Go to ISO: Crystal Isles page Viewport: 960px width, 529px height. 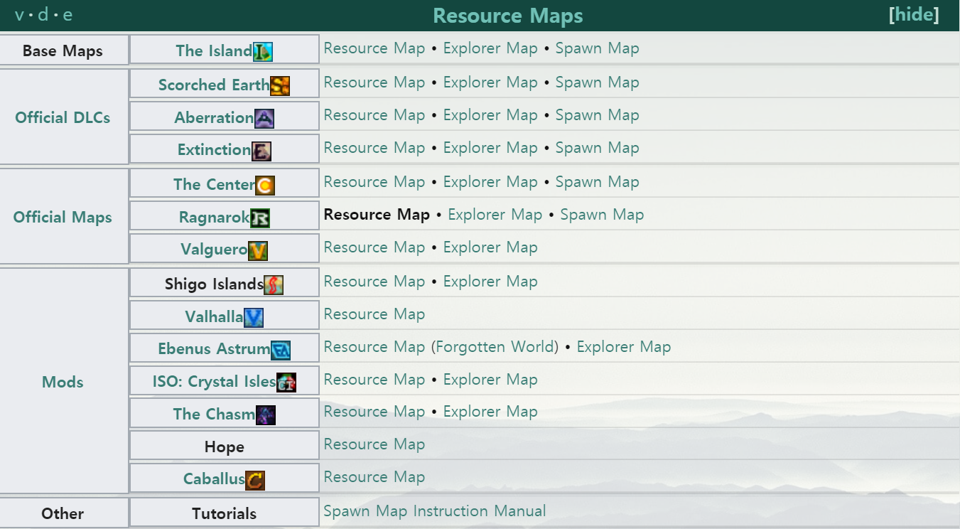point(214,382)
